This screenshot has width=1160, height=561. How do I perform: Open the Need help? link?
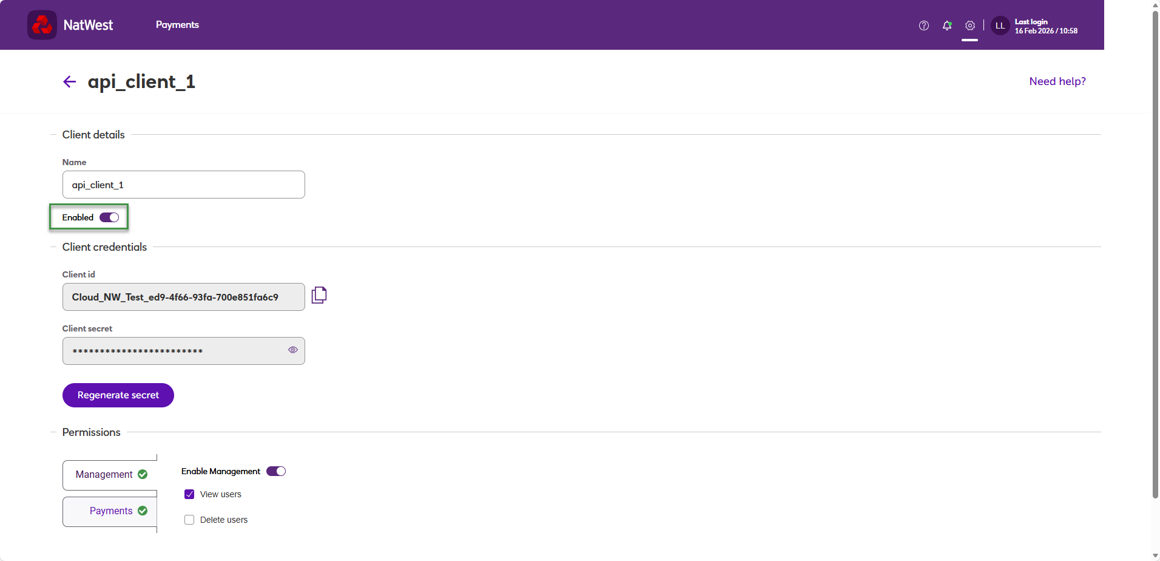coord(1057,81)
